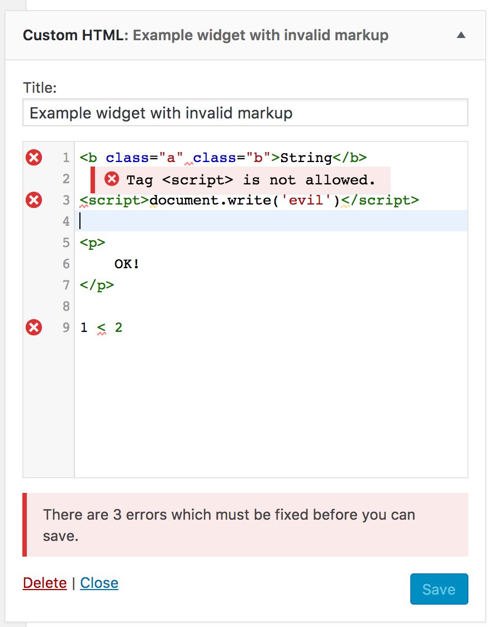
Task: Click the opening <p> tag on line 5
Action: click(92, 243)
